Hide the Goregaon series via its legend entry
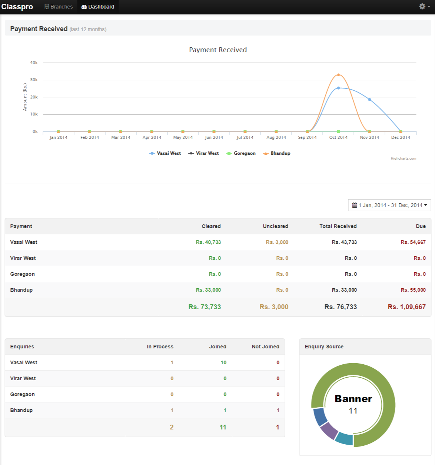 pos(245,153)
